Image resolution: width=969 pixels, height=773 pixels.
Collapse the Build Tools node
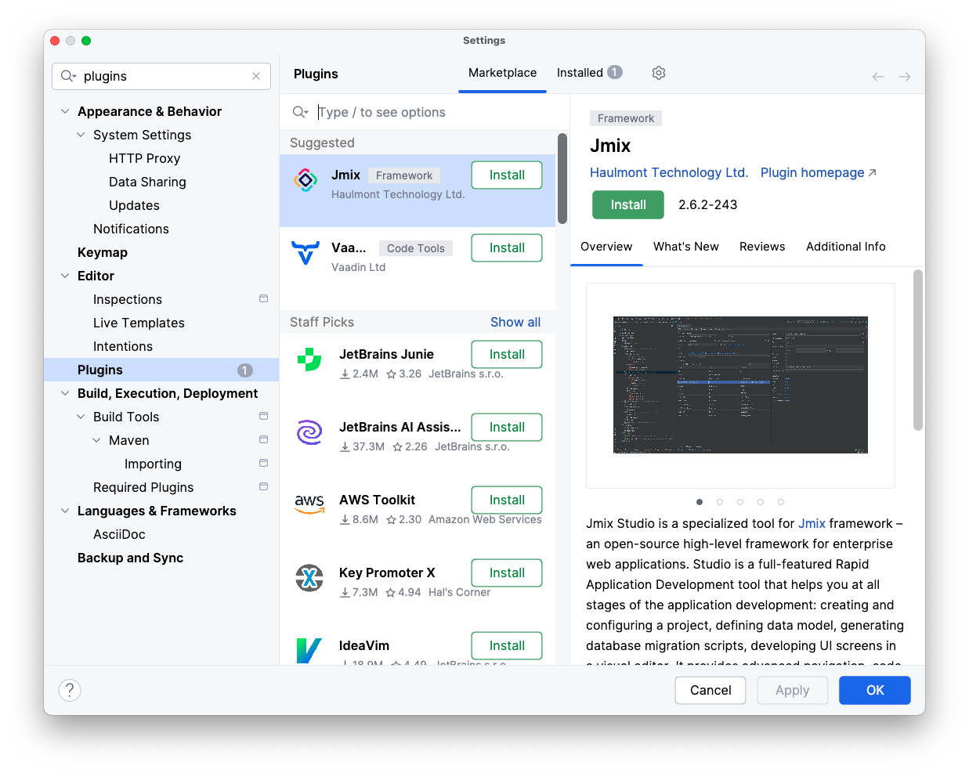coord(81,417)
